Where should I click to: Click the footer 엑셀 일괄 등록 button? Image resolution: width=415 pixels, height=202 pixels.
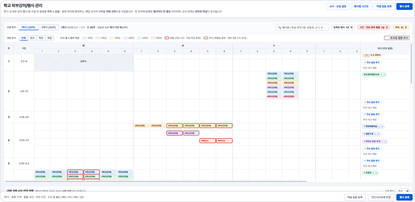pyautogui.click(x=355, y=197)
